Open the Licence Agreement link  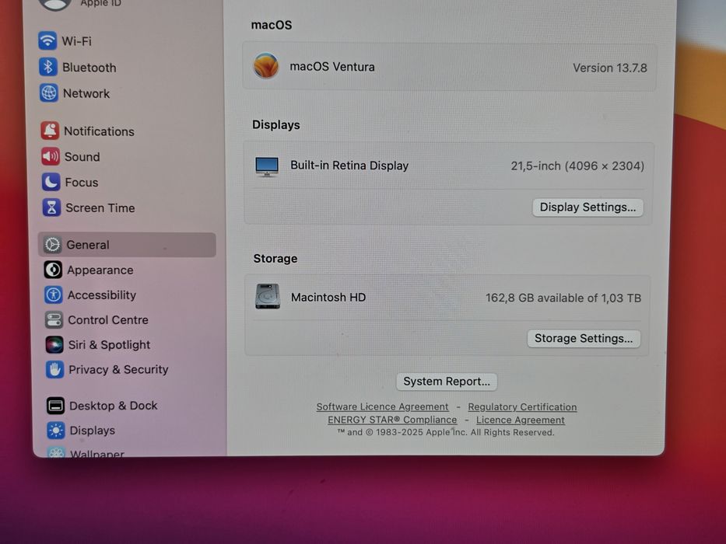521,420
